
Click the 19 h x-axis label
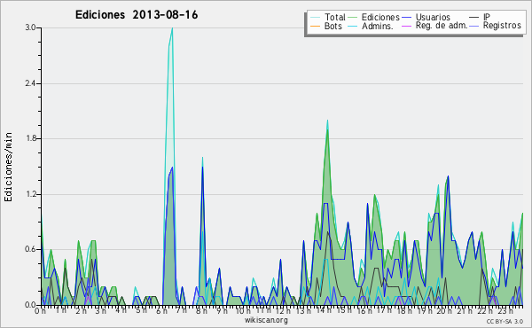[x=424, y=310]
